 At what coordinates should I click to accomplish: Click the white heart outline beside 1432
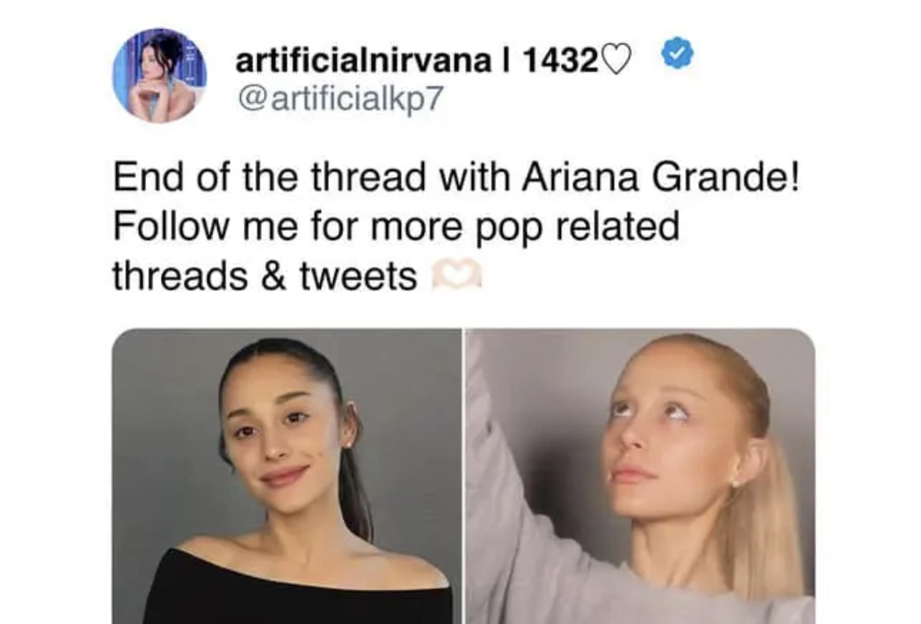point(615,61)
